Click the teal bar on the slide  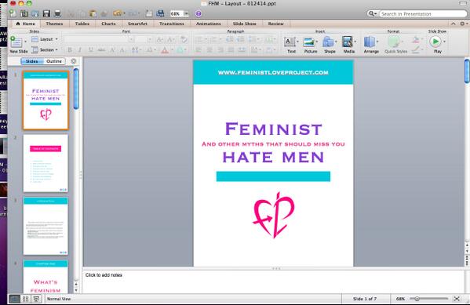click(273, 176)
